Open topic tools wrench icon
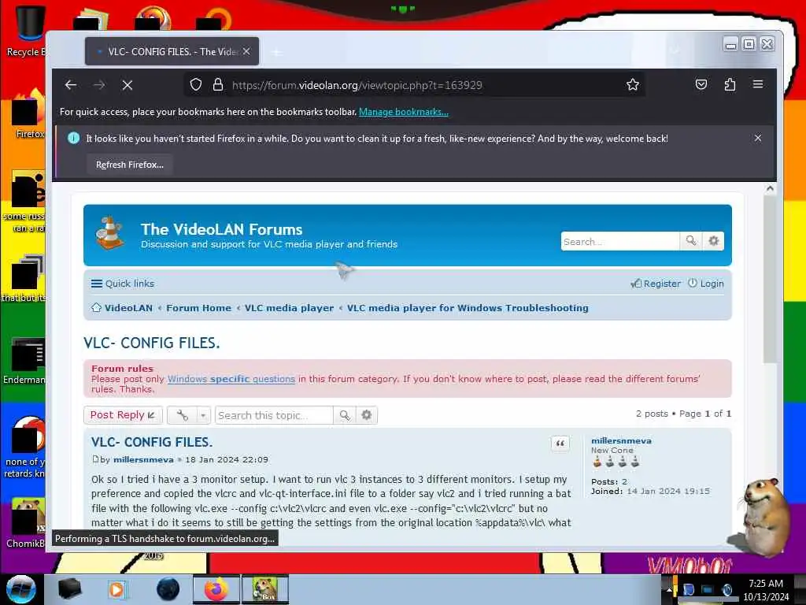 coord(182,415)
